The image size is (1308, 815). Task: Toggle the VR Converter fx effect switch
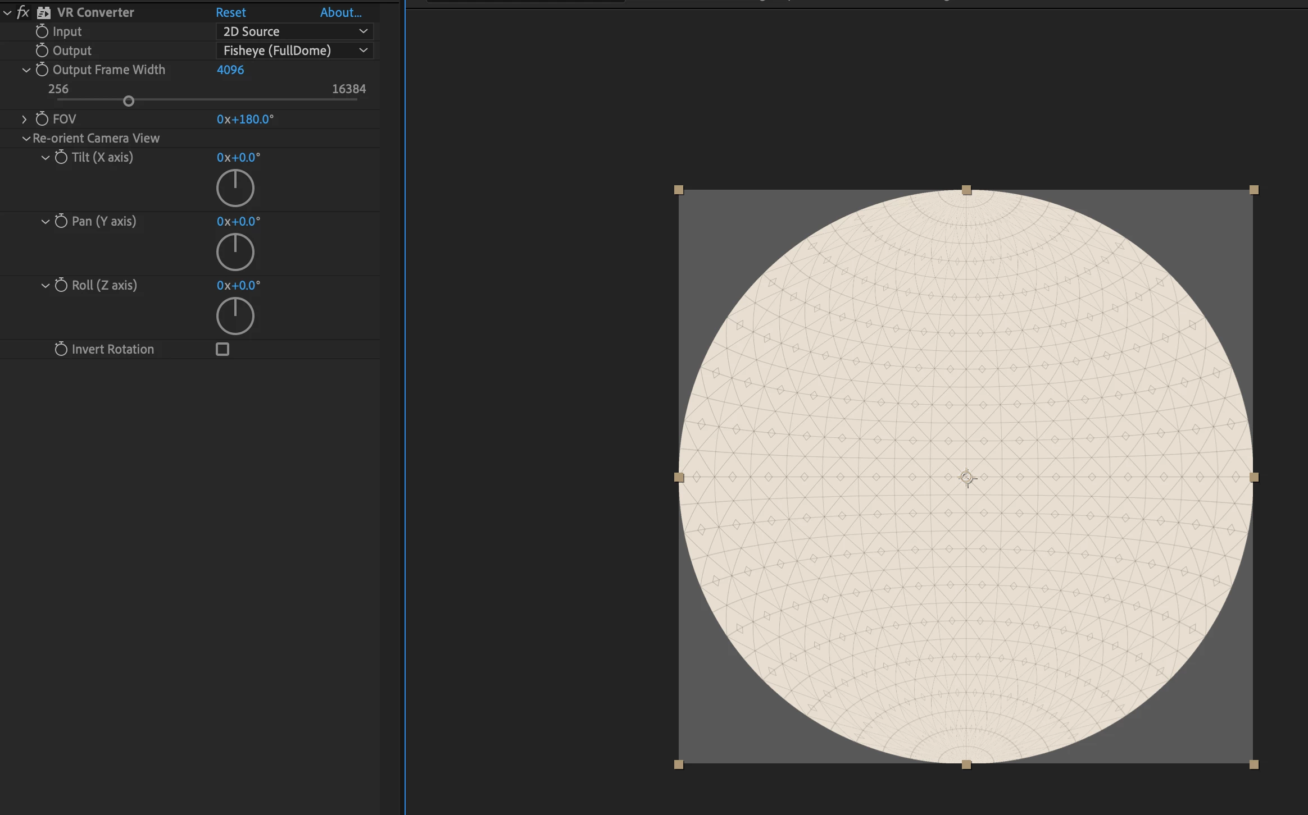pos(23,12)
